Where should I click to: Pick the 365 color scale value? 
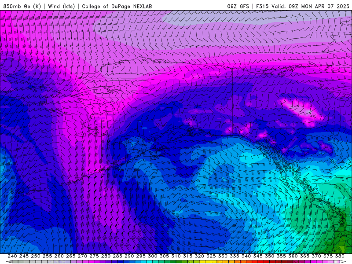(304, 256)
